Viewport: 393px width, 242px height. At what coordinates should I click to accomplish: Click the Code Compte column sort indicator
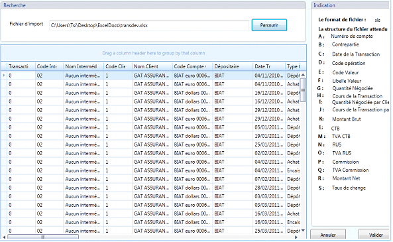[x=205, y=66]
